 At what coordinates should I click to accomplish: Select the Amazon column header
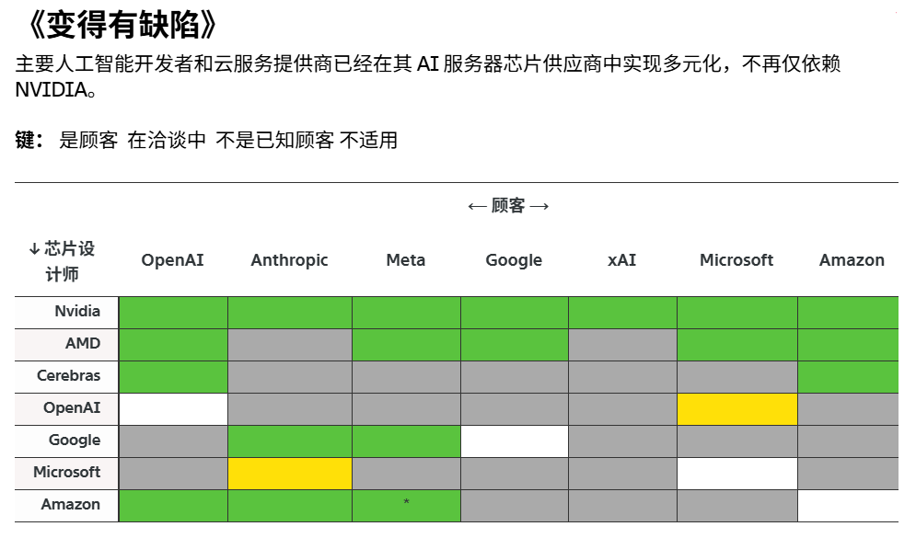click(852, 259)
